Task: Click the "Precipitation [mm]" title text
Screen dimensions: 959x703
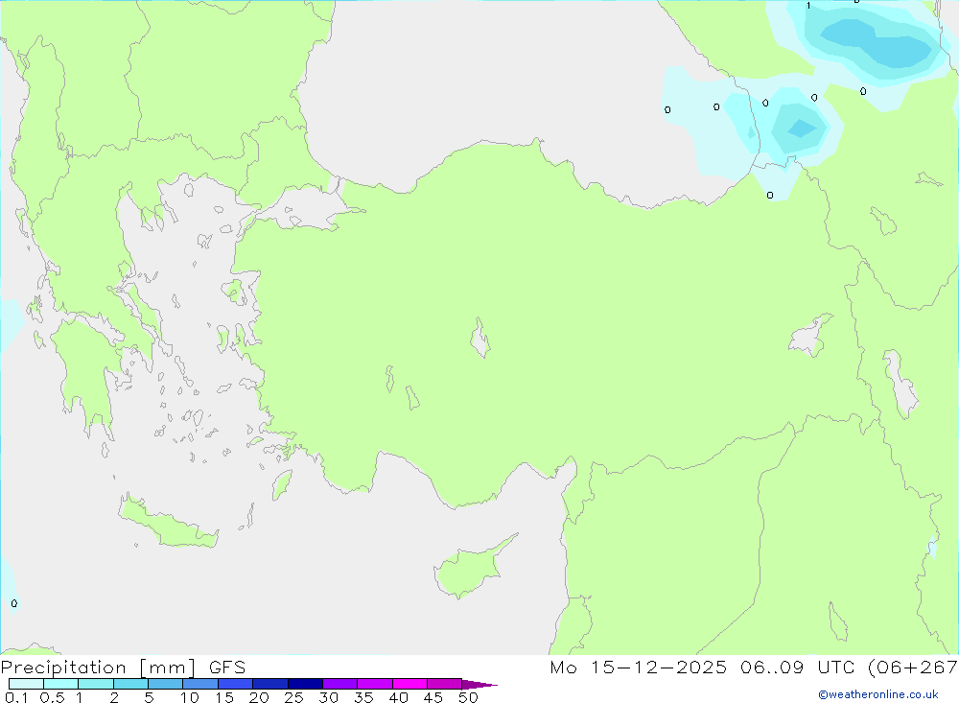Action: tap(98, 668)
